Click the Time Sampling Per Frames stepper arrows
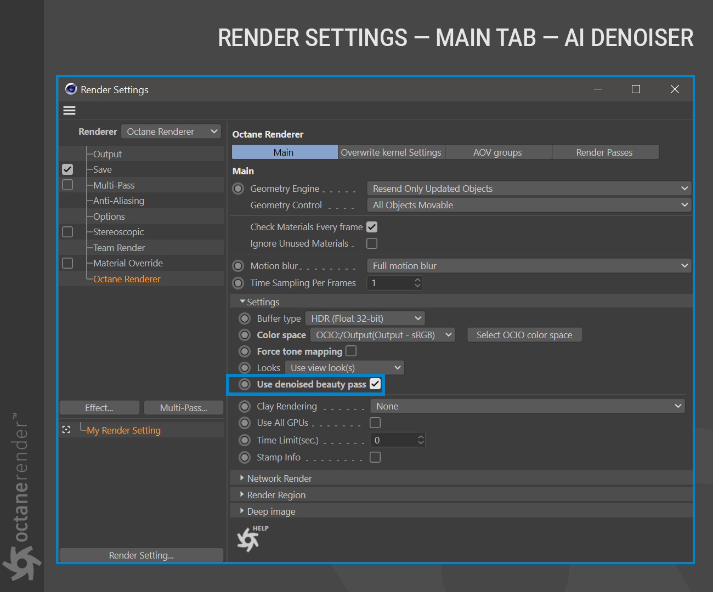Viewport: 713px width, 592px height. (x=418, y=283)
